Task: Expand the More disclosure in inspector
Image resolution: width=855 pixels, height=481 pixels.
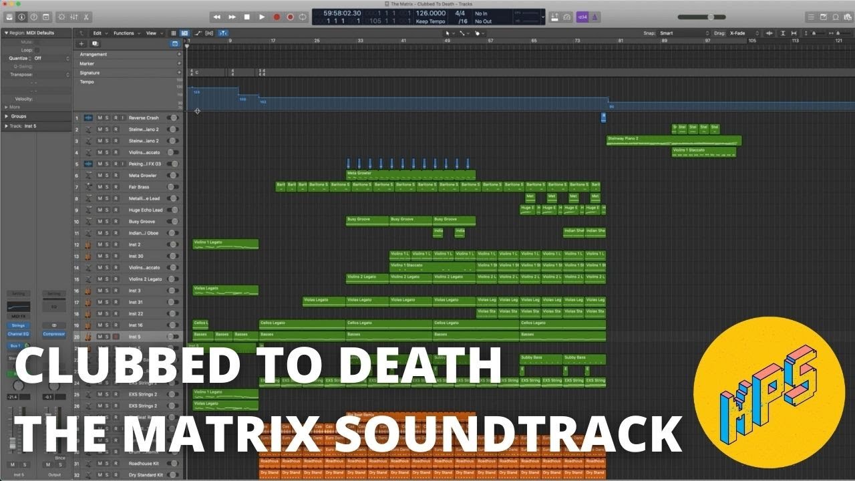Action: point(7,107)
